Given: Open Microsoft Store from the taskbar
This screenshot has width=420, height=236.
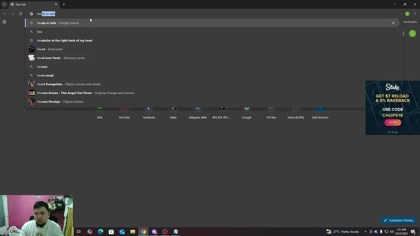Looking at the screenshot, I should [x=111, y=232].
